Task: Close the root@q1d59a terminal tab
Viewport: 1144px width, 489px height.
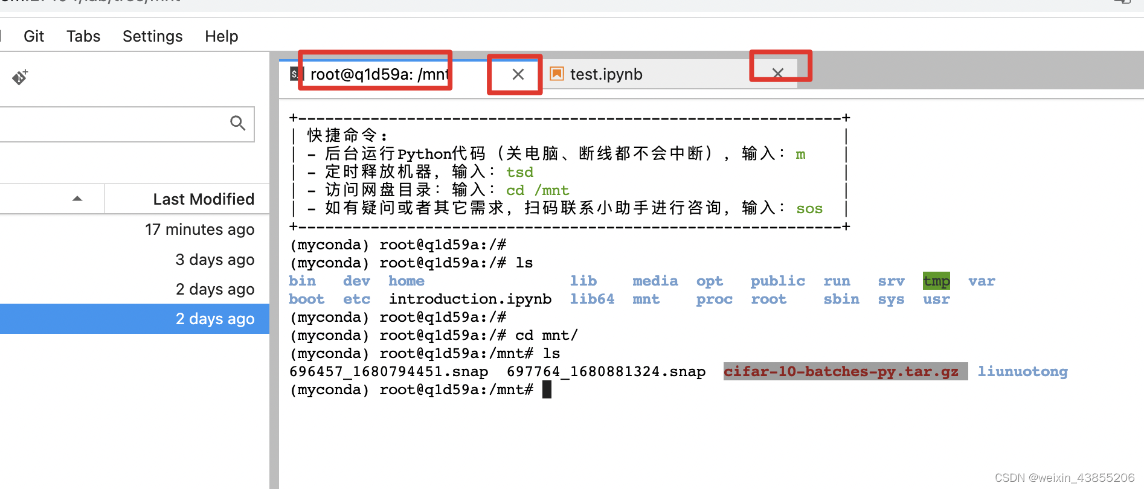Action: [518, 74]
